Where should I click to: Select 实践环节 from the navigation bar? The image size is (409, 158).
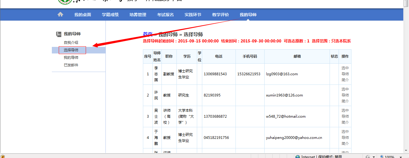193,15
